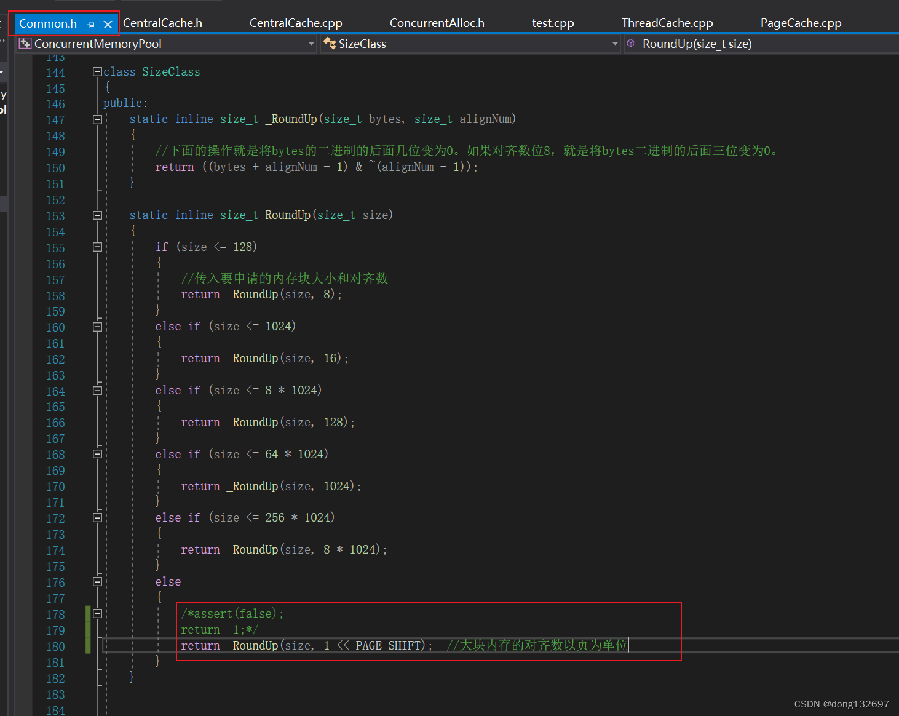
Task: Click the ConcurrentMemoryPool project icon
Action: [25, 44]
